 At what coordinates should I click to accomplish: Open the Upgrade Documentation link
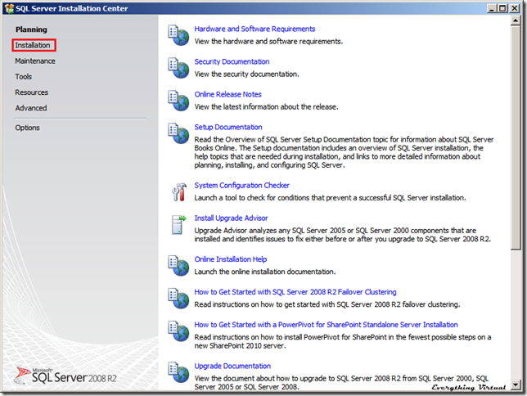pos(232,366)
